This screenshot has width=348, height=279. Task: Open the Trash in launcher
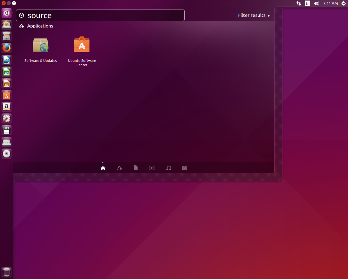tap(7, 272)
